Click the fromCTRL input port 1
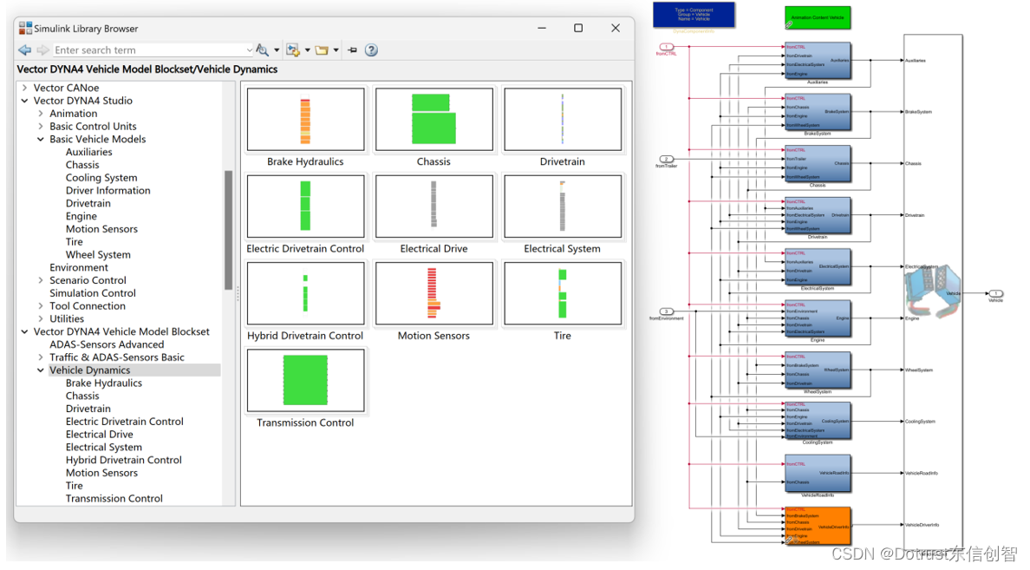This screenshot has height=570, width=1030. click(666, 47)
